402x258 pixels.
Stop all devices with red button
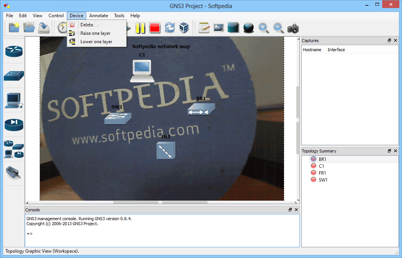155,28
